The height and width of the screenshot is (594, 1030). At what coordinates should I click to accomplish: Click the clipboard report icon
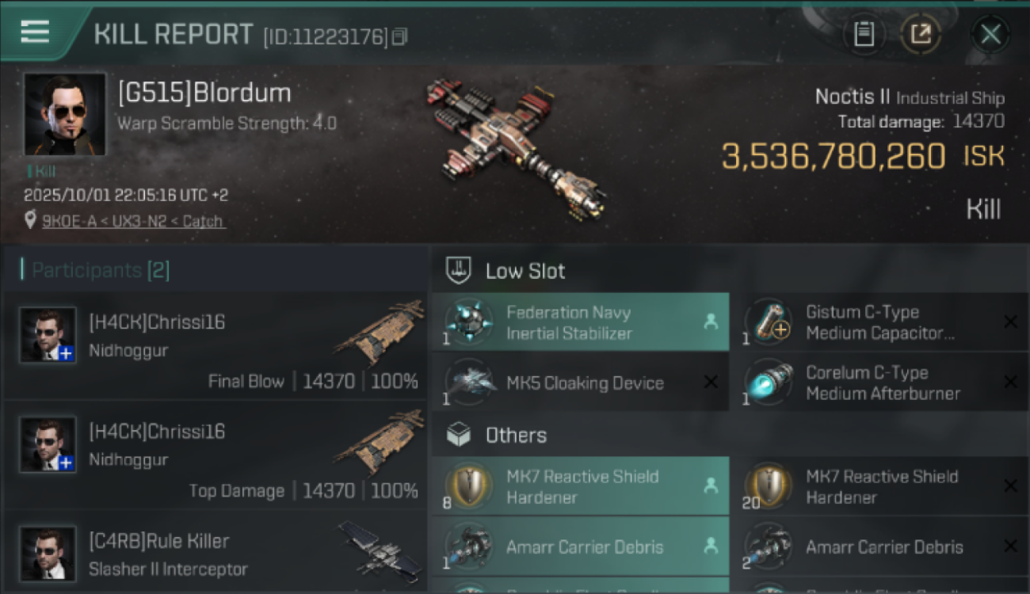click(x=864, y=34)
